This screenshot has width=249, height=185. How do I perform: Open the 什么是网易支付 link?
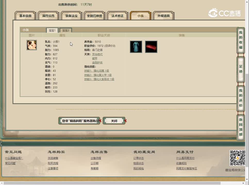click(x=185, y=158)
